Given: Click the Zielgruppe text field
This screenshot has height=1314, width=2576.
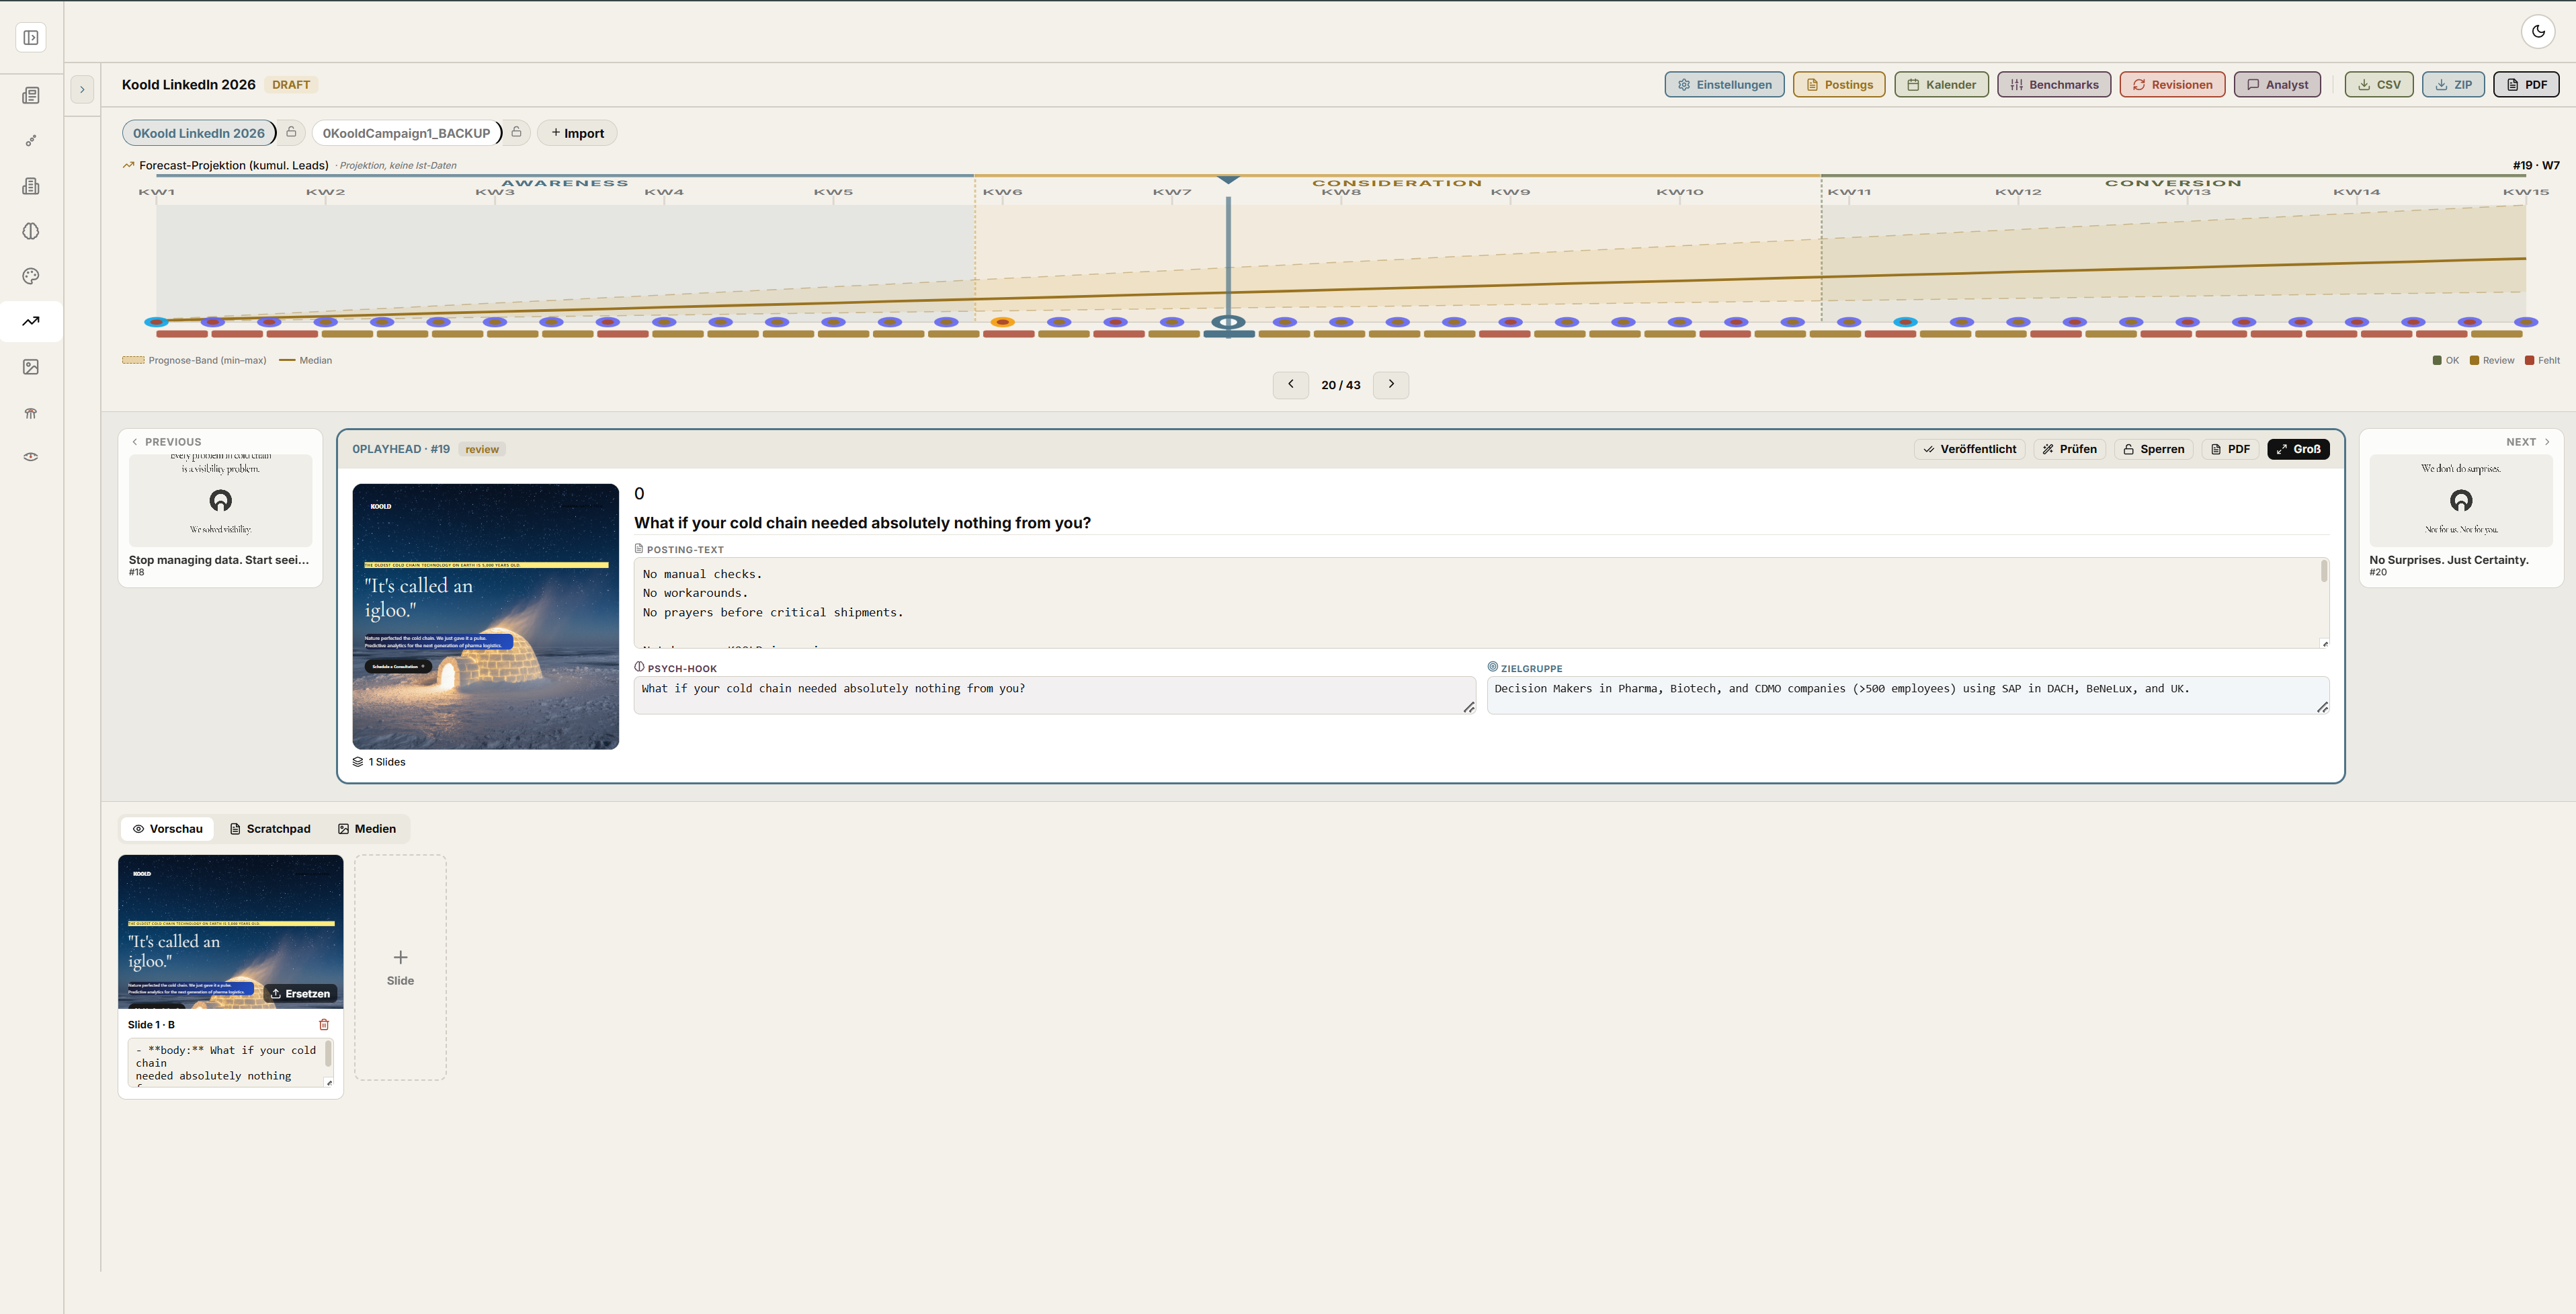Looking at the screenshot, I should [x=1907, y=695].
